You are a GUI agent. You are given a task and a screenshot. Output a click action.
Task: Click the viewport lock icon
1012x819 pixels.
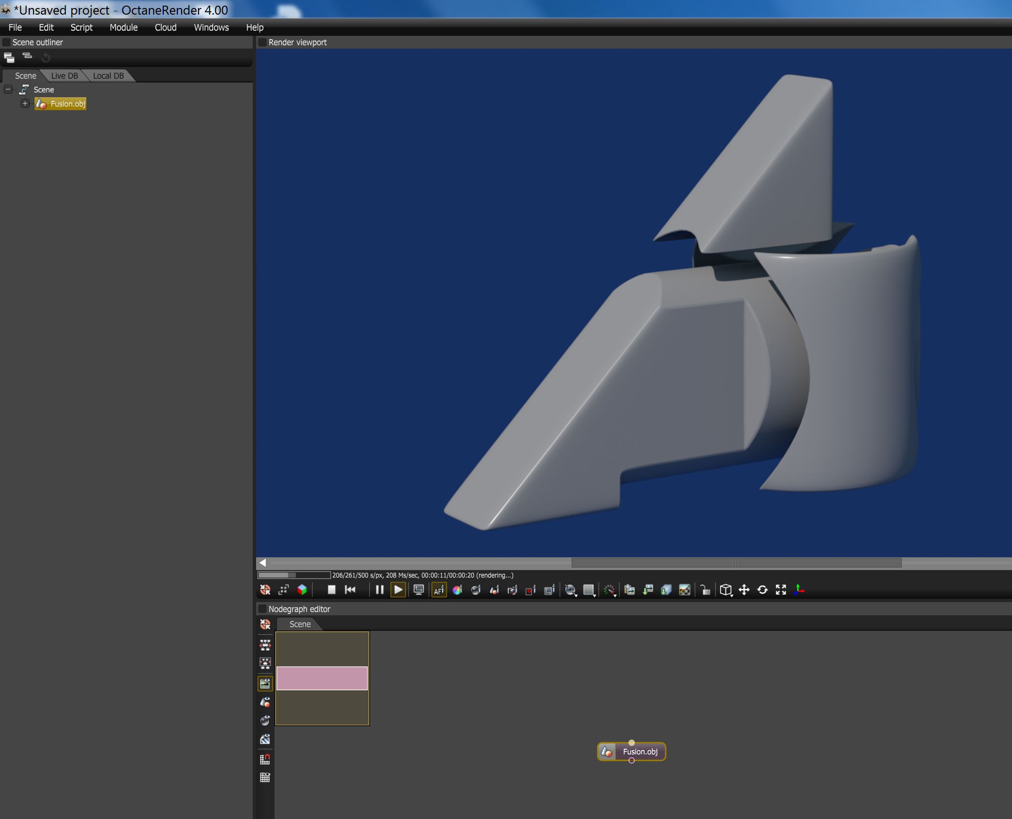pyautogui.click(x=705, y=590)
